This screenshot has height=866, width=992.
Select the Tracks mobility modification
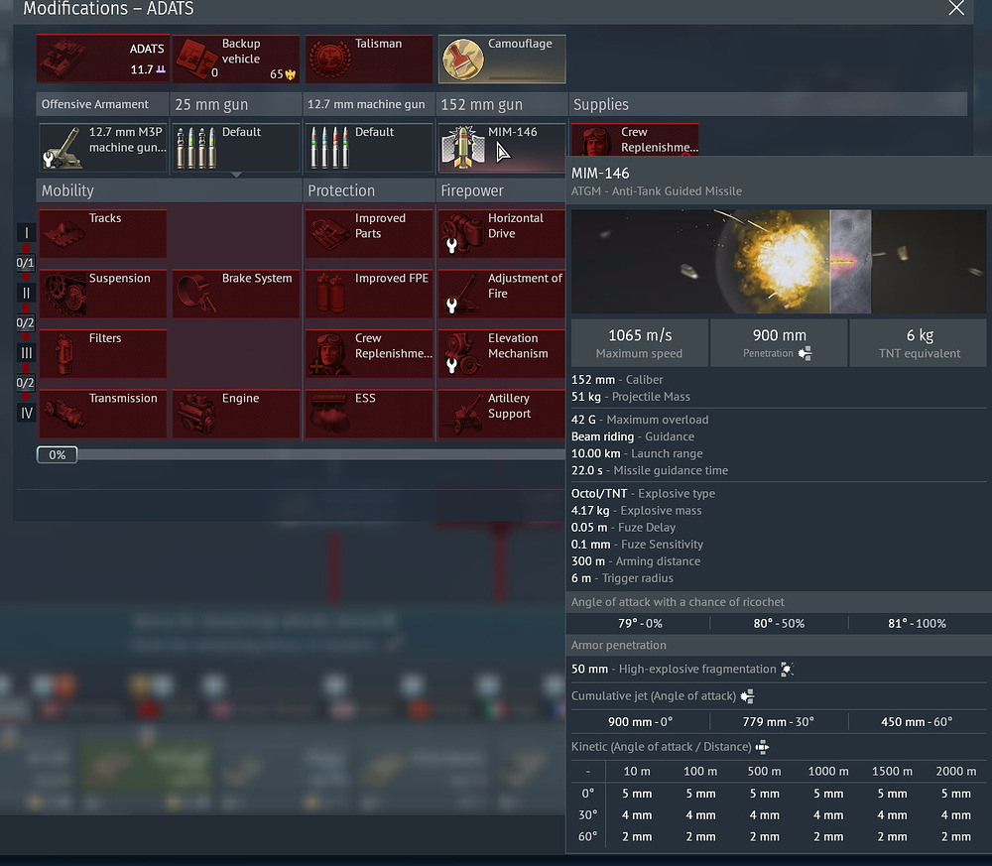[x=102, y=233]
